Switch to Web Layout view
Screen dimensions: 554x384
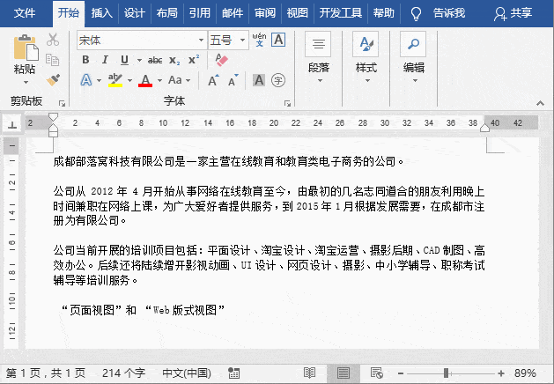pos(377,373)
